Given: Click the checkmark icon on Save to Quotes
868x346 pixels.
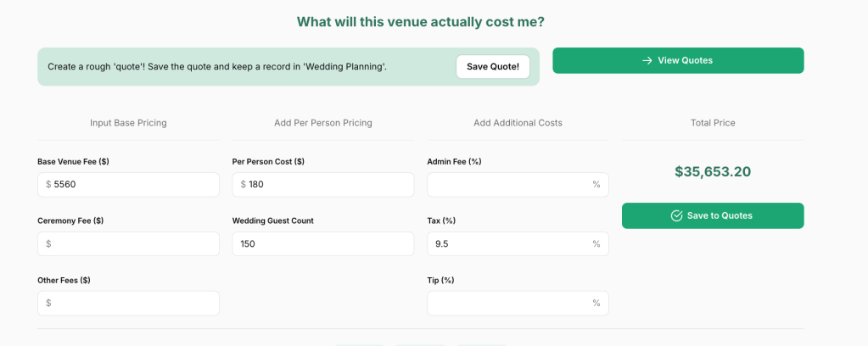Looking at the screenshot, I should point(676,215).
